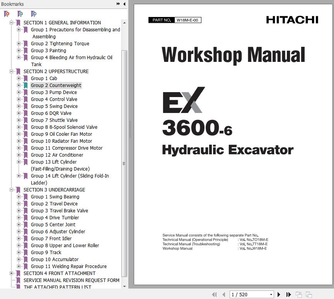Collapse SECTION 3 UNDERCARRIAGE tree node

click(x=12, y=190)
